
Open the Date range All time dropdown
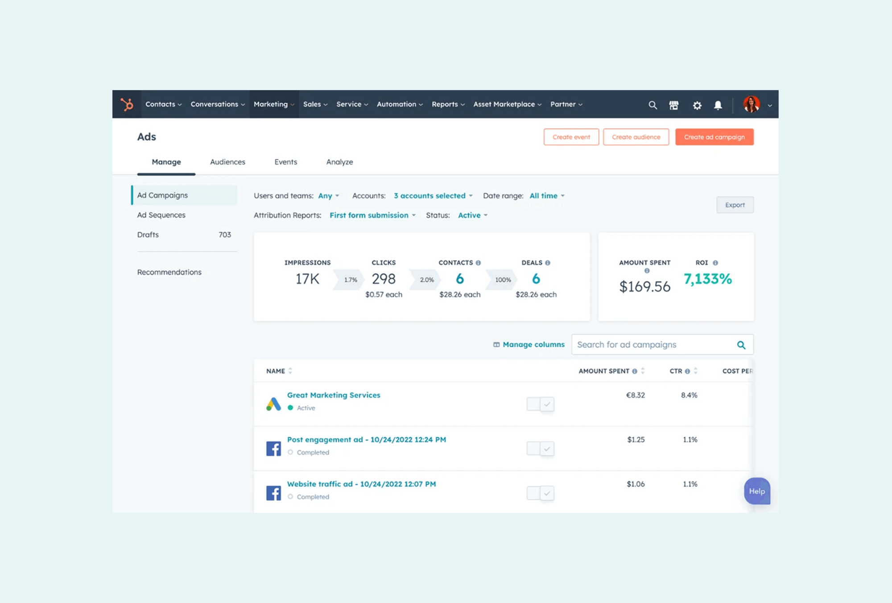pyautogui.click(x=547, y=196)
